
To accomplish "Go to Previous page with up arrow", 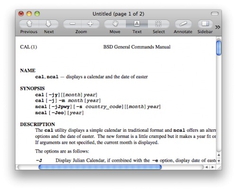I will tap(29, 24).
